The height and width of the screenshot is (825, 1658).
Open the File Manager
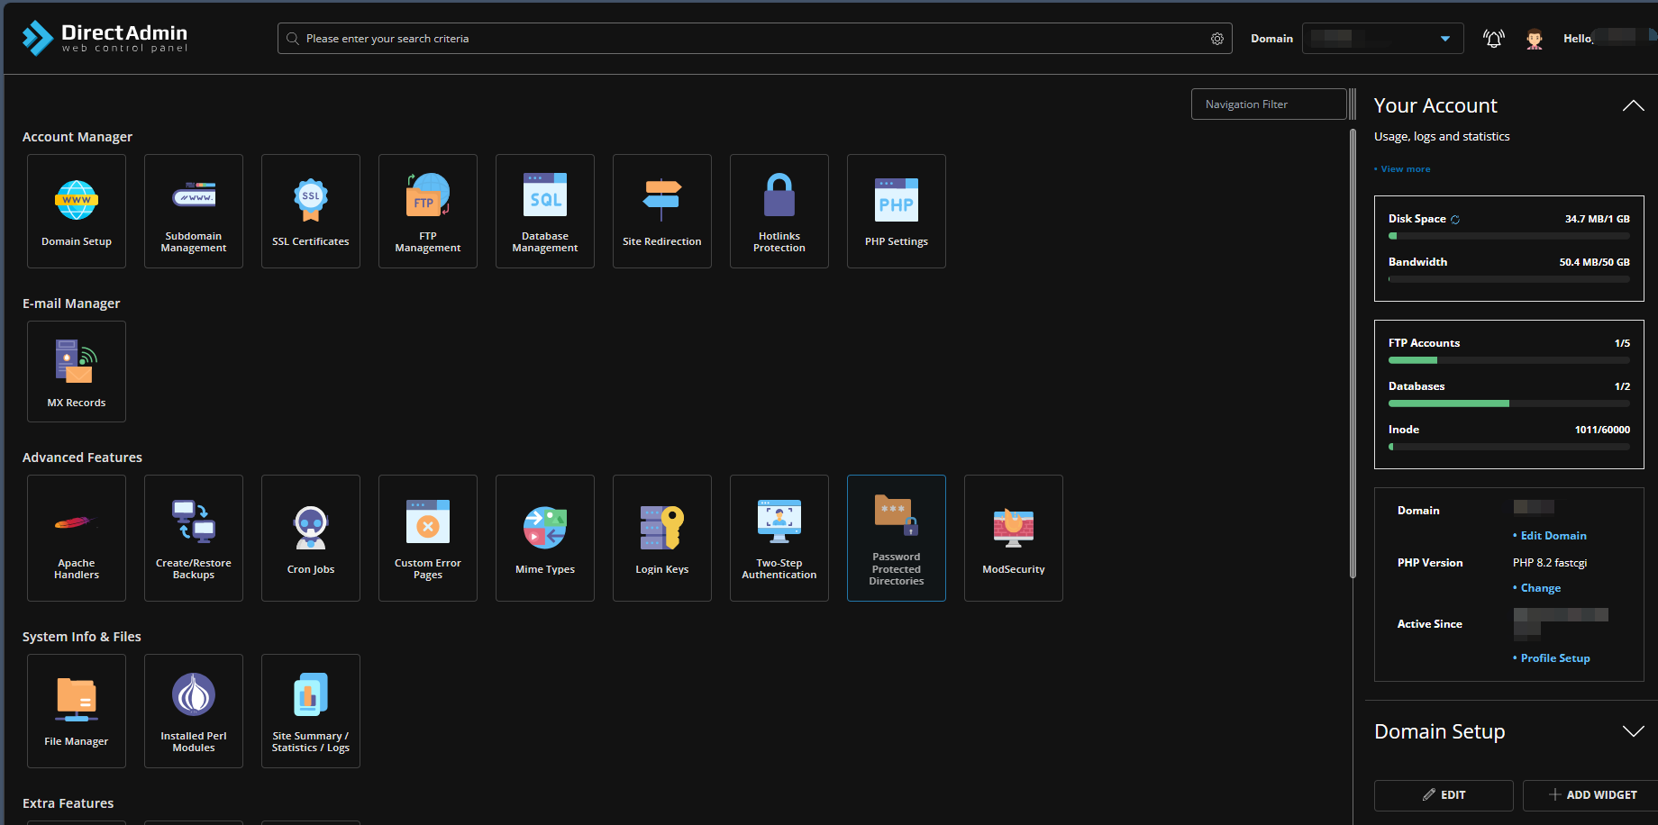coord(77,711)
